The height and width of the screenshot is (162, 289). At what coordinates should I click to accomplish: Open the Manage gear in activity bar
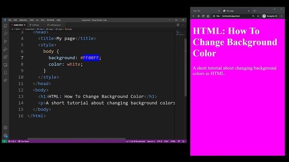(5, 135)
